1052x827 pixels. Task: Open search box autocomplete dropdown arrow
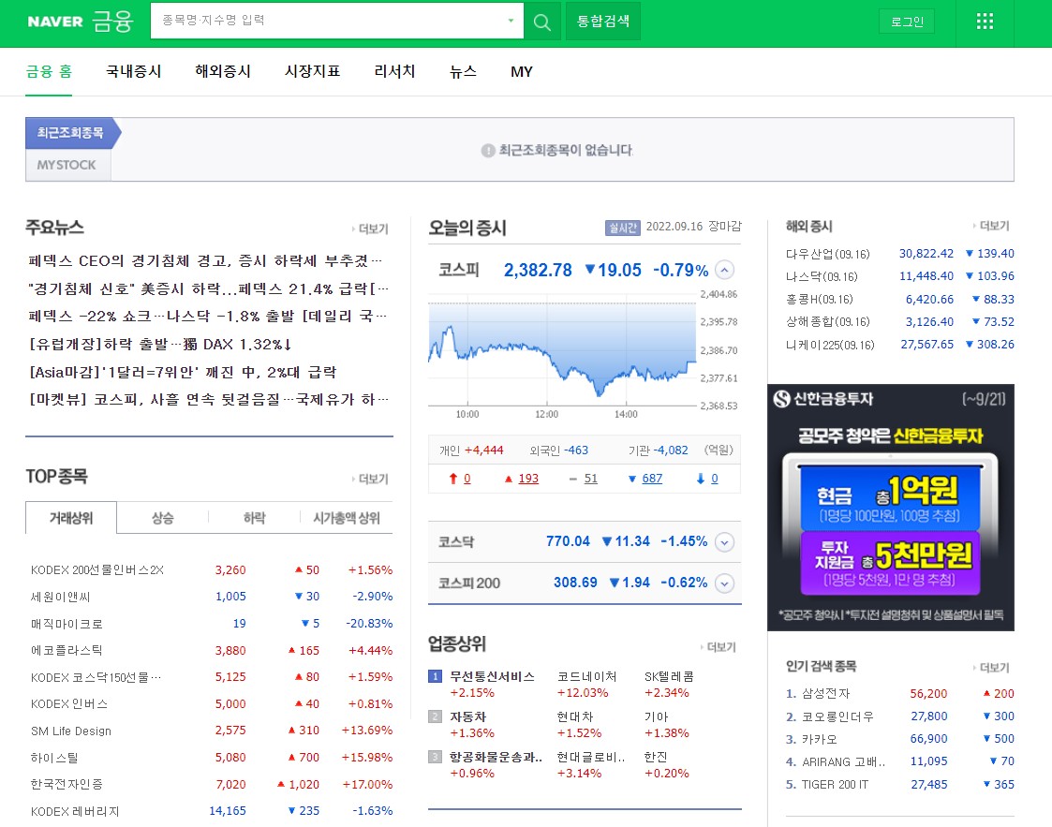511,21
